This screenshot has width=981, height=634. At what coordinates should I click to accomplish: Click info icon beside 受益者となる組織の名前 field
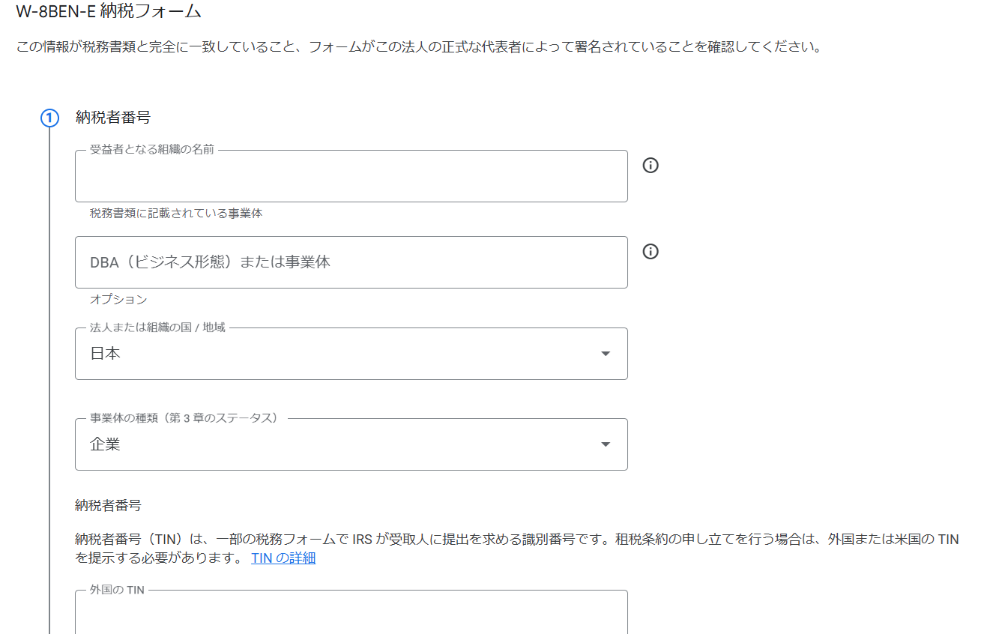pyautogui.click(x=651, y=165)
